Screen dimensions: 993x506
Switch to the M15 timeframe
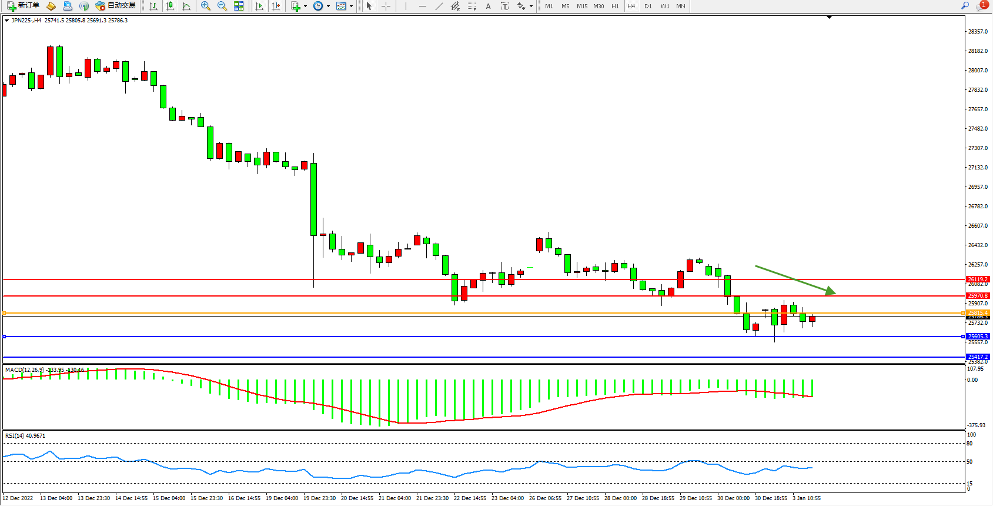[x=581, y=6]
